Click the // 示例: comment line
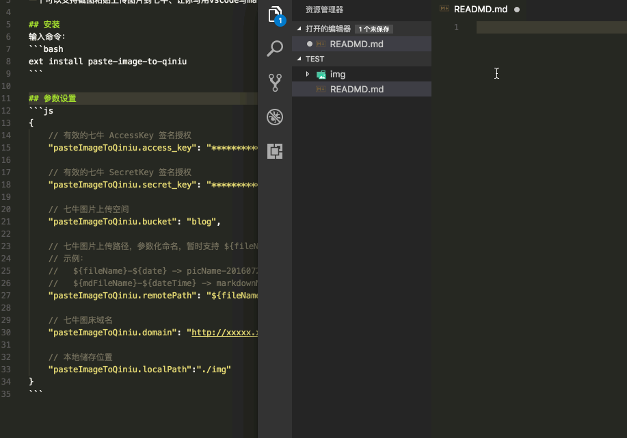Viewport: 627px width, 438px height. pos(66,259)
